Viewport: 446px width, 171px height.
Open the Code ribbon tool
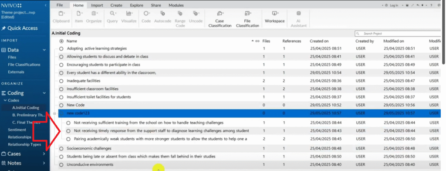(x=146, y=17)
